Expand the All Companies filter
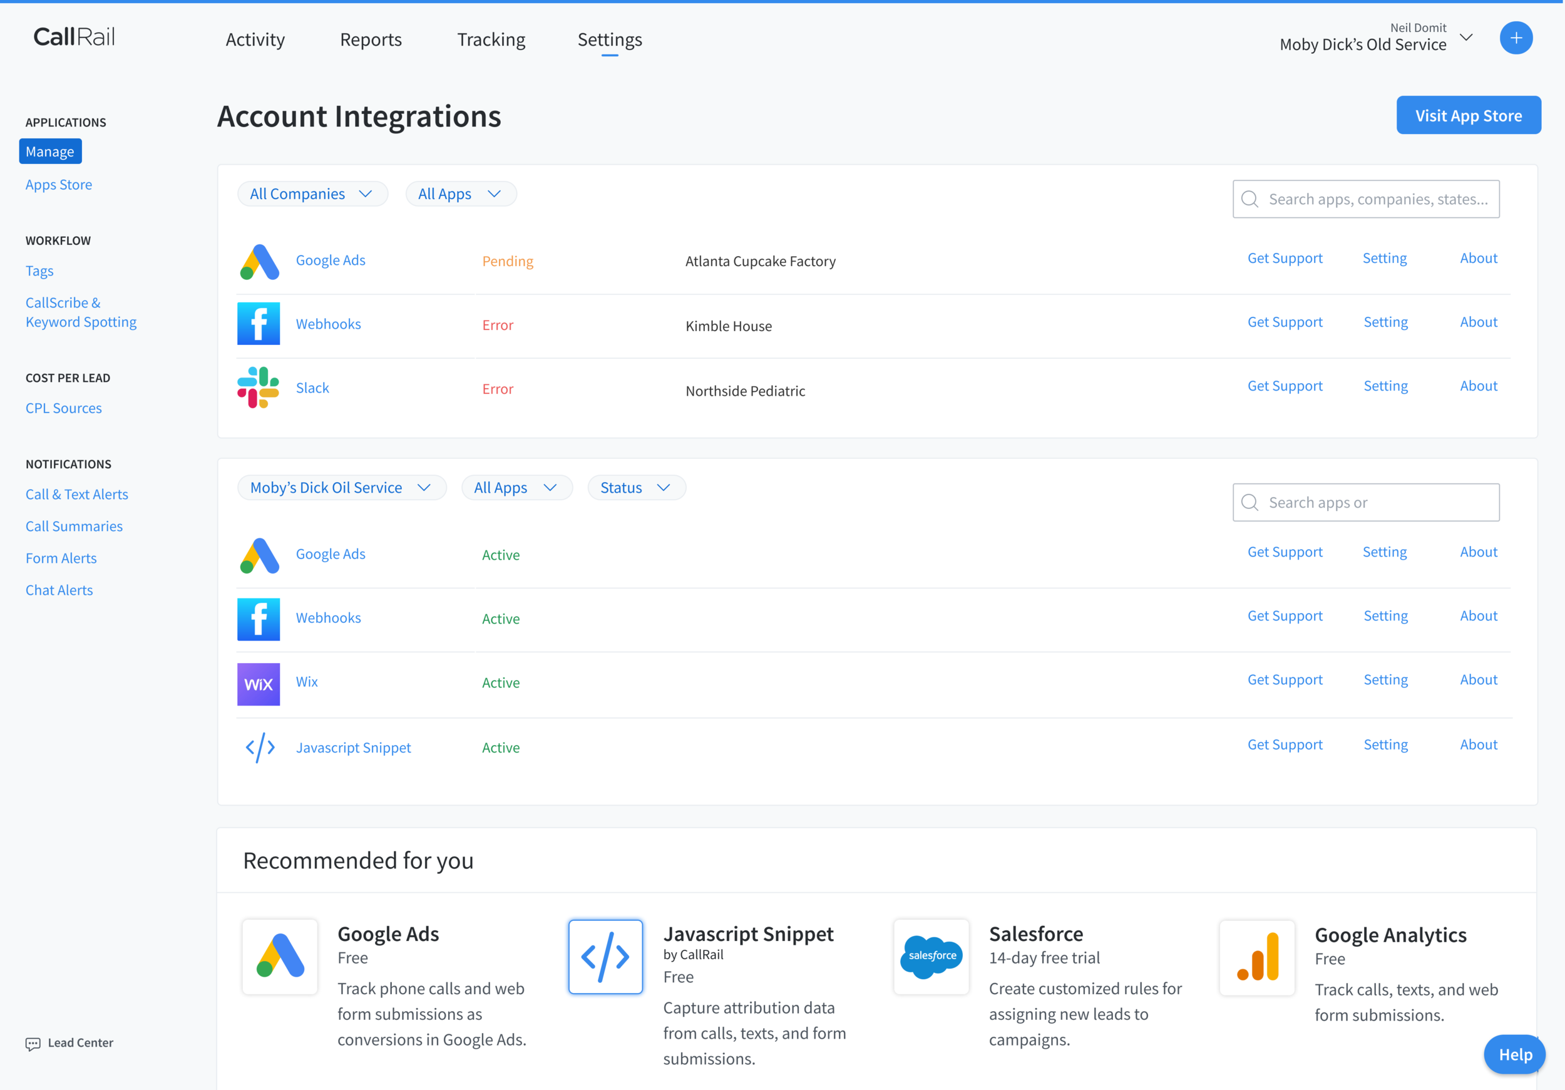 click(x=312, y=193)
